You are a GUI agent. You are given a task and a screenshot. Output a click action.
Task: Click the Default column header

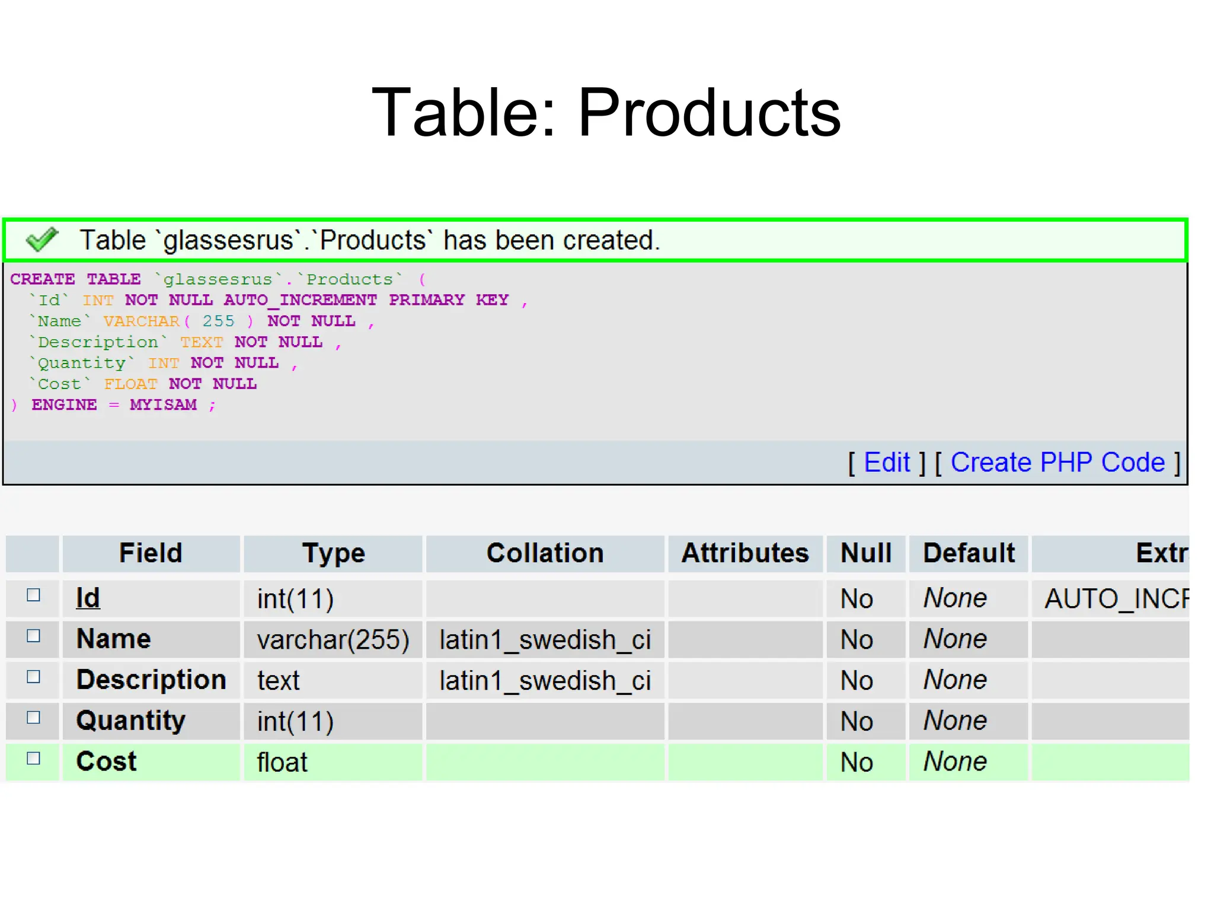[969, 553]
